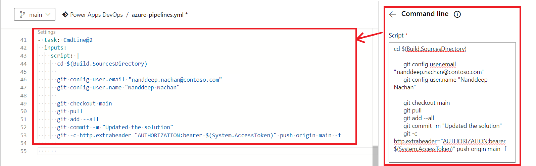
Task: Click the git commit line in editor
Action: click(115, 127)
